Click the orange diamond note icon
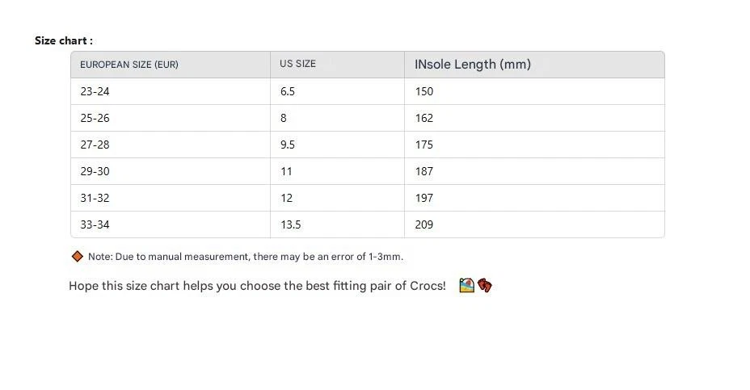 (x=78, y=256)
